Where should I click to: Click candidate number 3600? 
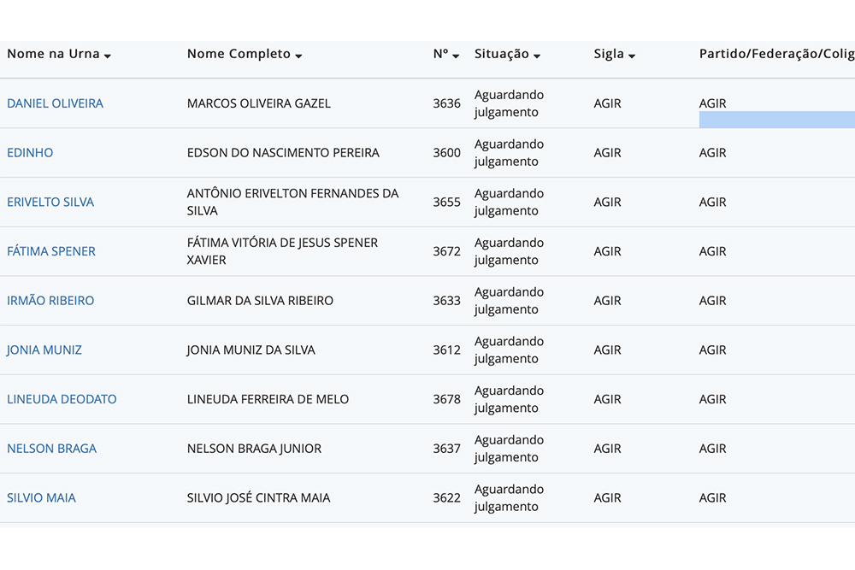tap(446, 153)
